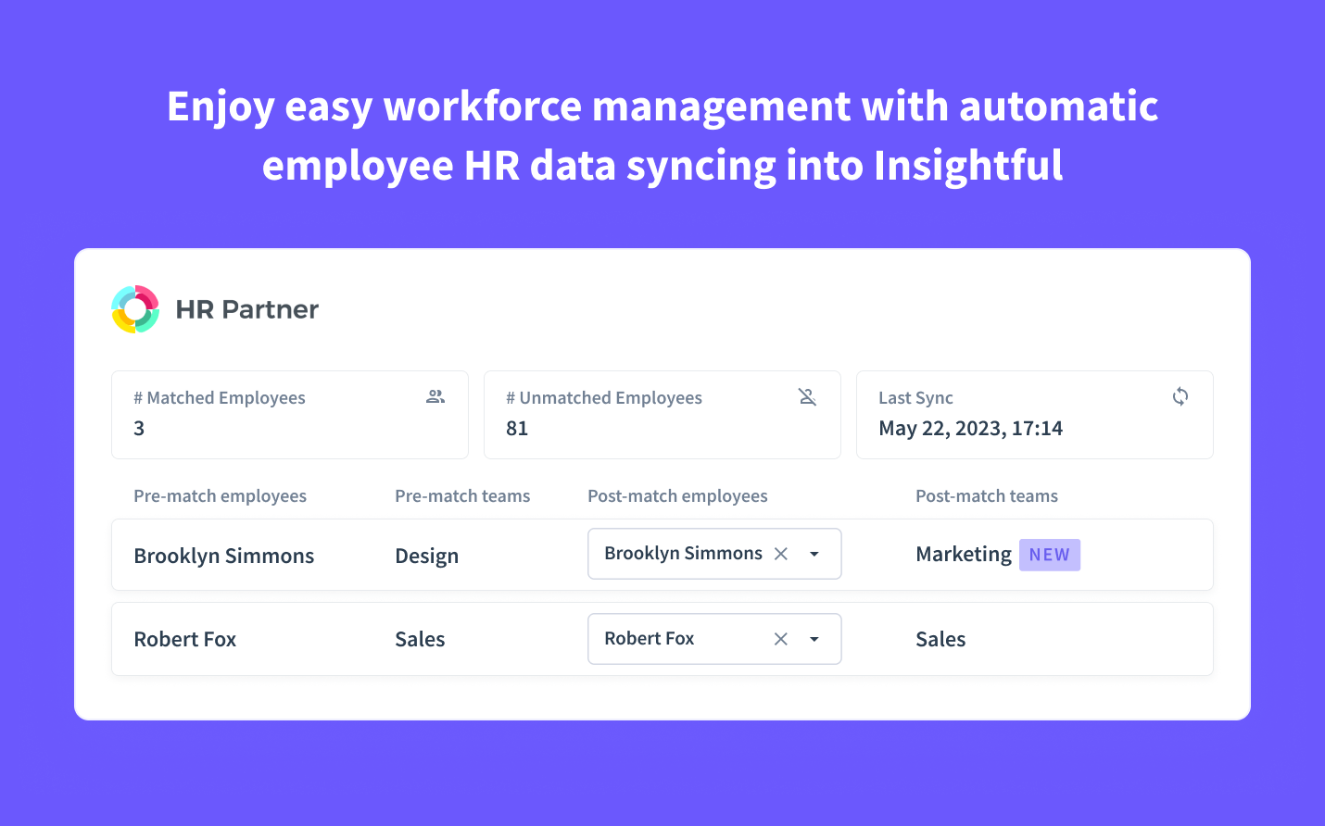Click the 'Post-match teams' column header
This screenshot has height=826, width=1325.
click(987, 495)
